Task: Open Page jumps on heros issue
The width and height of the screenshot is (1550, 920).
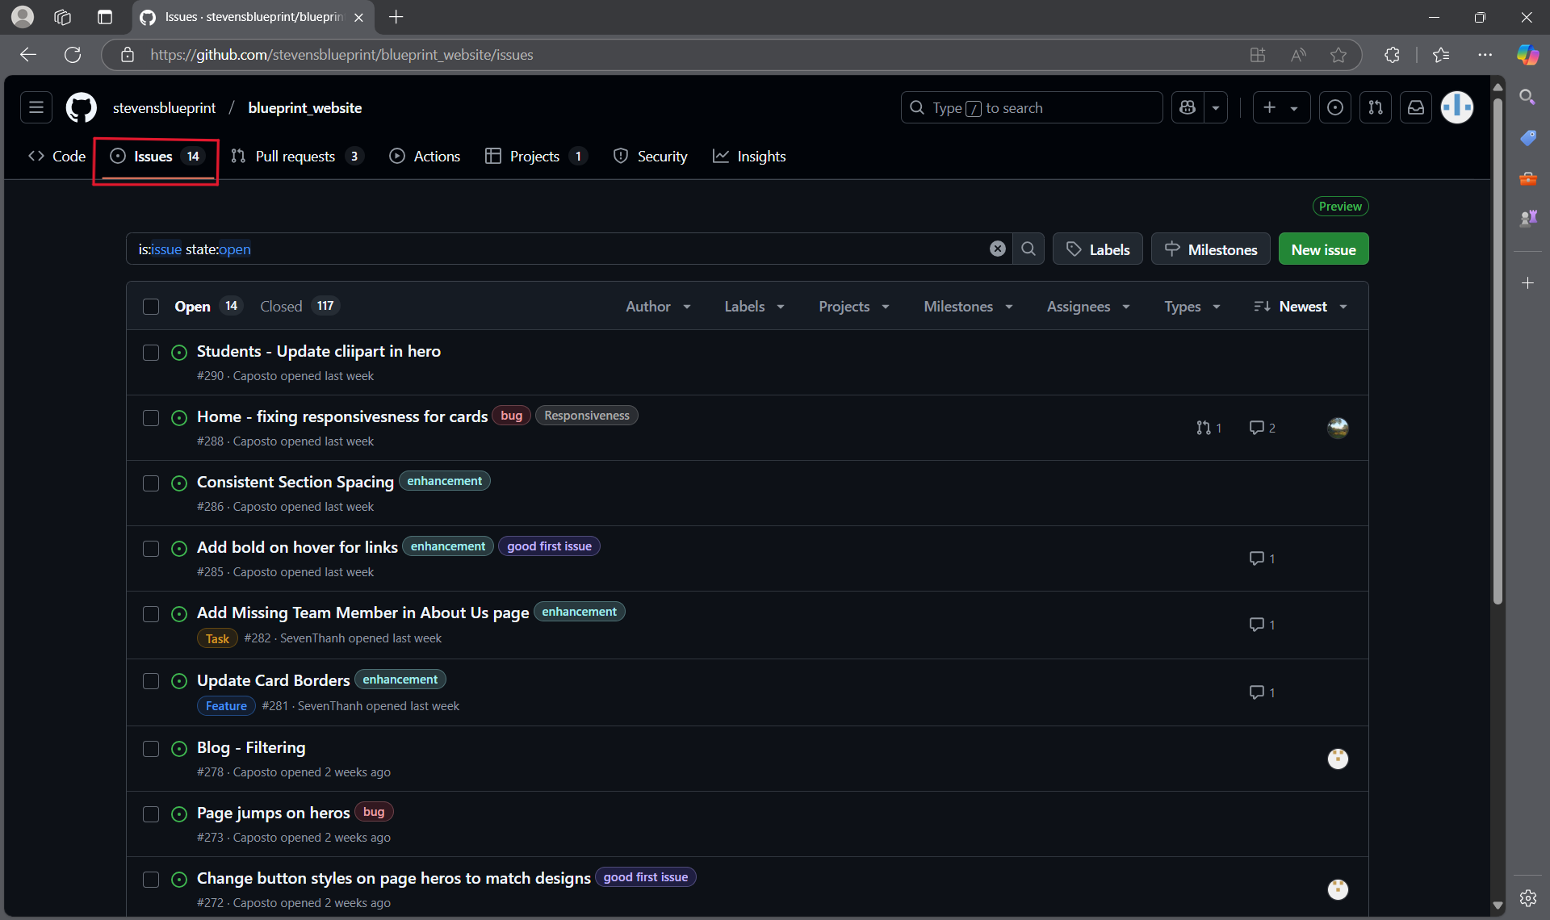Action: (x=273, y=813)
